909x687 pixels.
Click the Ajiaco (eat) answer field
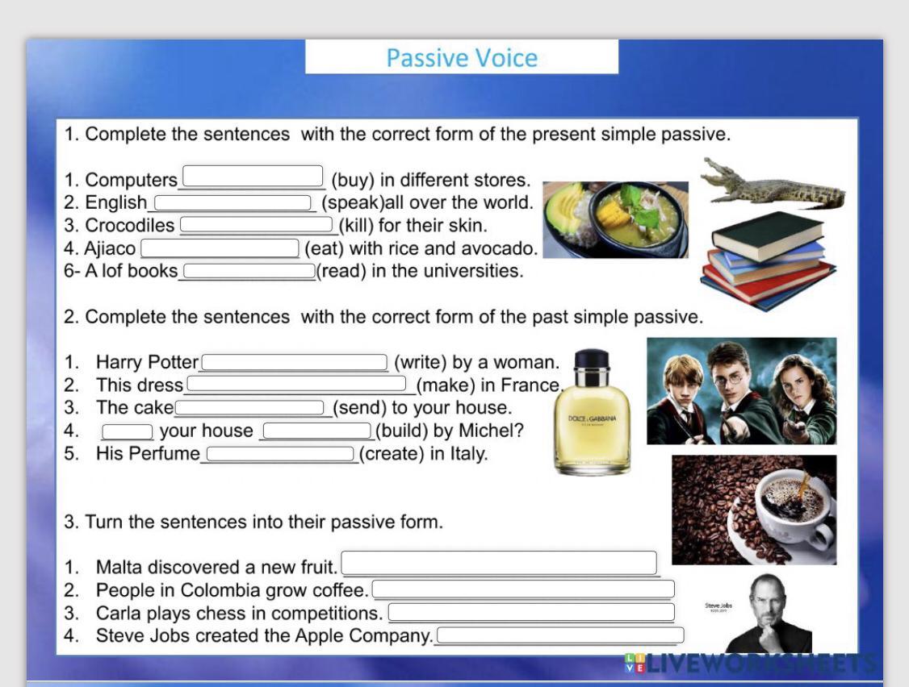220,248
